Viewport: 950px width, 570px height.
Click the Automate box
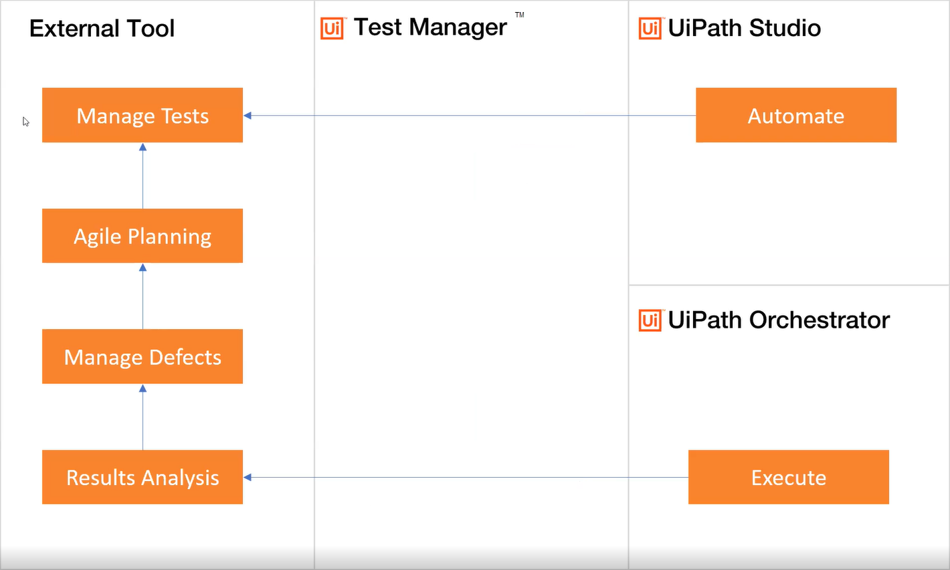coord(795,115)
